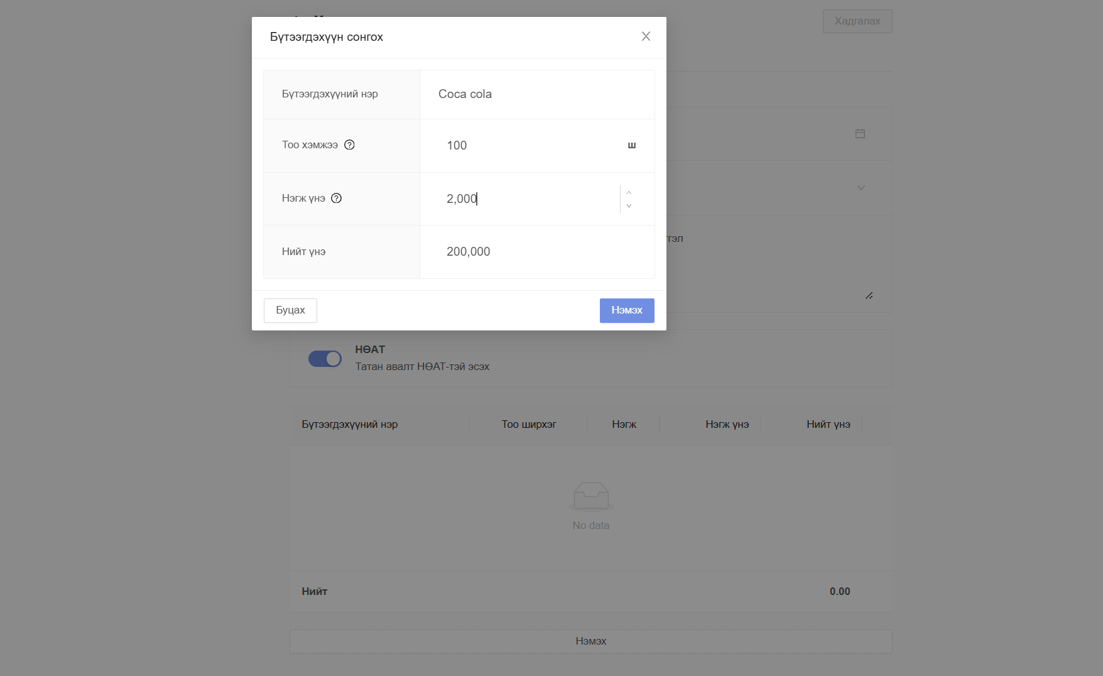Click the Тоо ширхэг column header
The width and height of the screenshot is (1103, 676).
click(x=529, y=425)
